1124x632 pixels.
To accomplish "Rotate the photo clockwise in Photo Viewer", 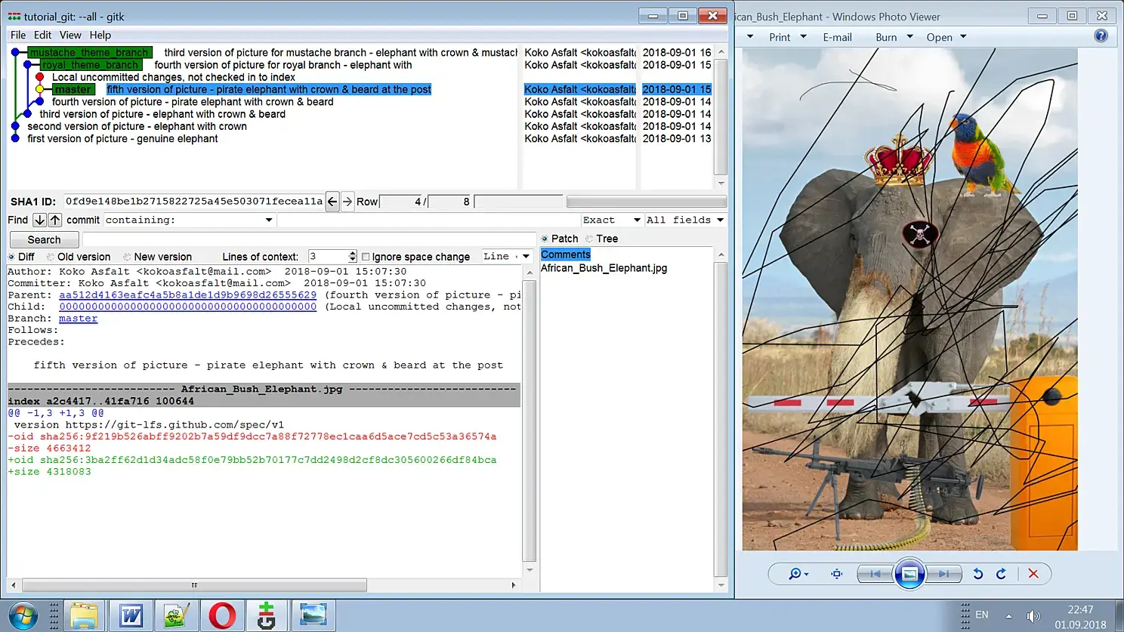I will 1001,574.
